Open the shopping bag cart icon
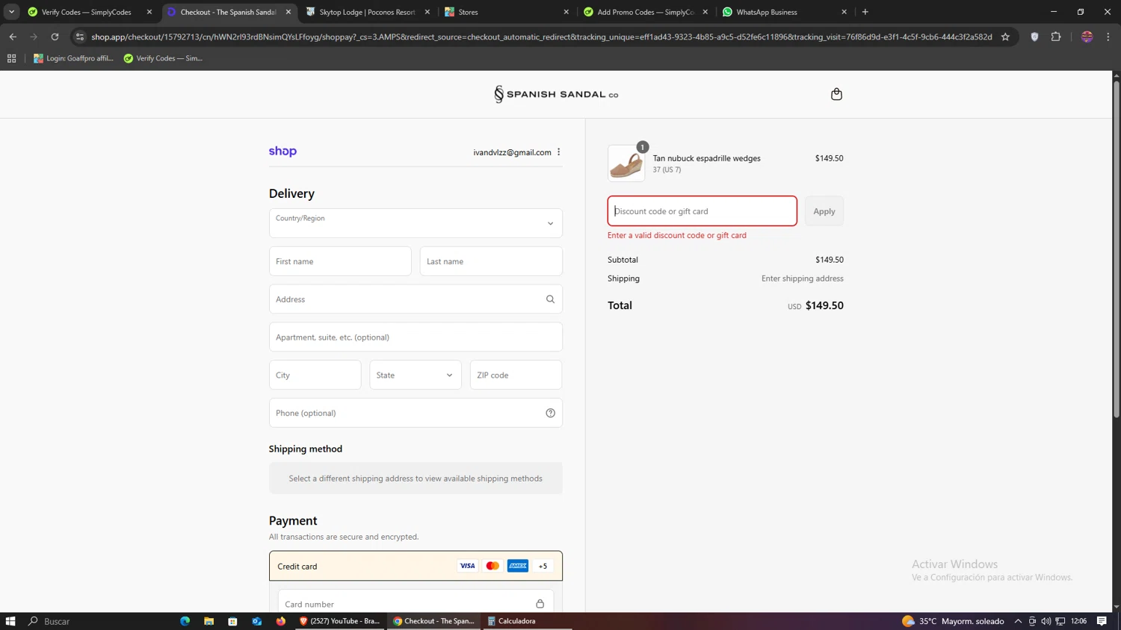Viewport: 1121px width, 630px height. 836,94
